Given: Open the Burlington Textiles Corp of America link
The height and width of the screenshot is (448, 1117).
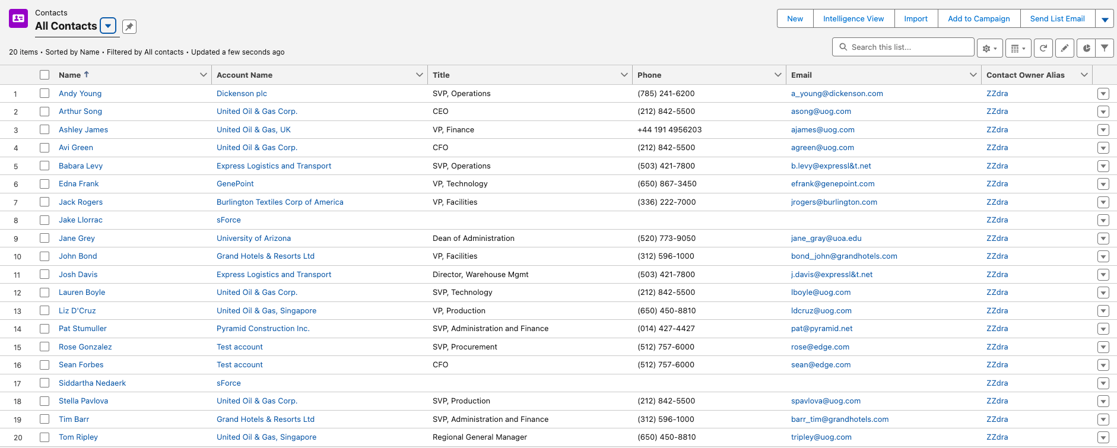Looking at the screenshot, I should click(x=280, y=202).
